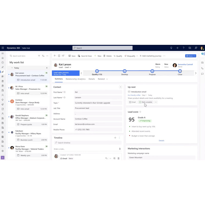Image resolution: width=205 pixels, height=205 pixels.
Task: Open the help question mark icon
Action: click(183, 48)
